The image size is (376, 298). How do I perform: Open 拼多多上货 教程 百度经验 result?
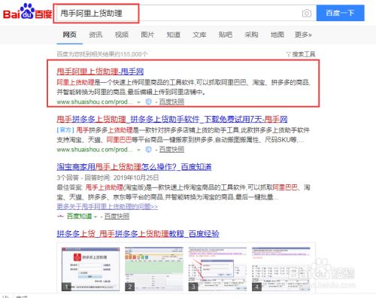[138, 234]
